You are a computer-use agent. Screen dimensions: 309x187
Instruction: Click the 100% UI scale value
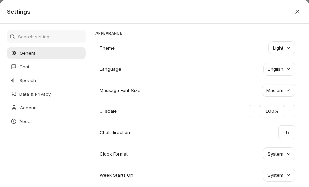coord(272,111)
